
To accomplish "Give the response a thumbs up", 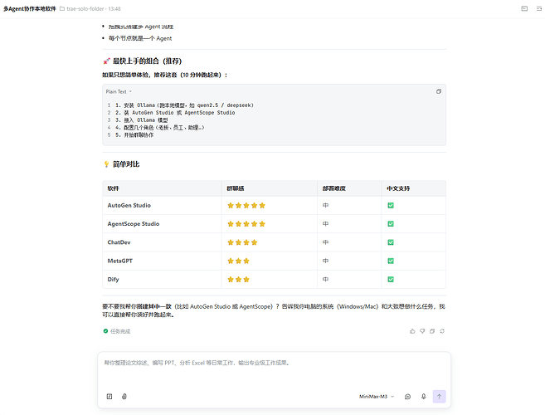I will pos(412,331).
